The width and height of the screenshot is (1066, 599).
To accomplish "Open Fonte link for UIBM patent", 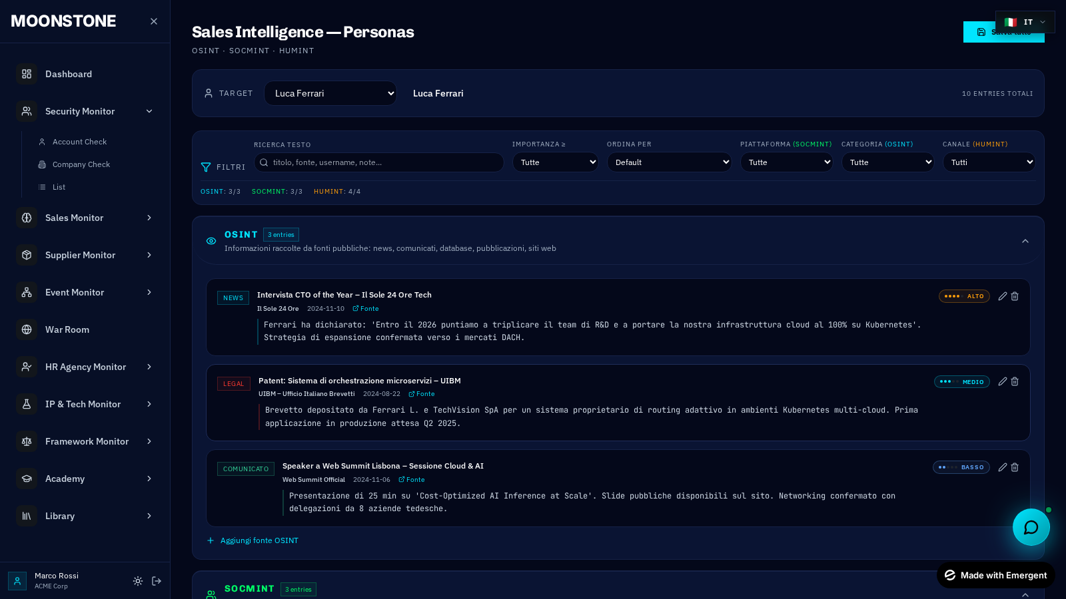I will (422, 394).
